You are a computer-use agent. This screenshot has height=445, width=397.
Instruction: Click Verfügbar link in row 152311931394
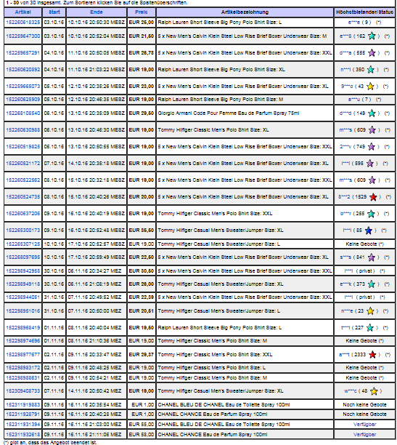tap(364, 425)
